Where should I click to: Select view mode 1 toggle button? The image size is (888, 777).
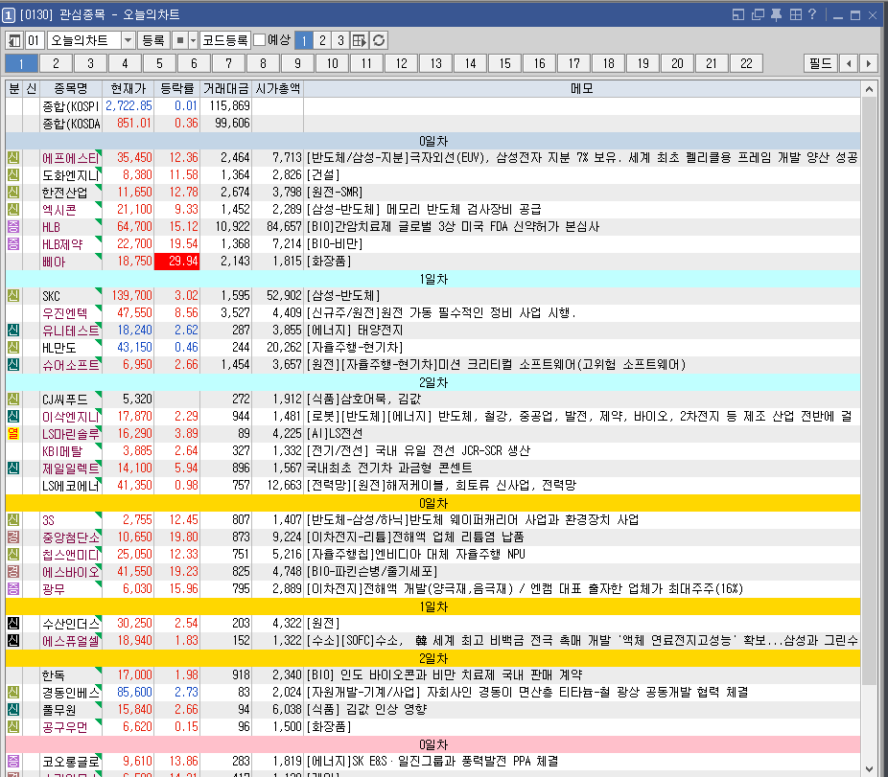[x=304, y=40]
